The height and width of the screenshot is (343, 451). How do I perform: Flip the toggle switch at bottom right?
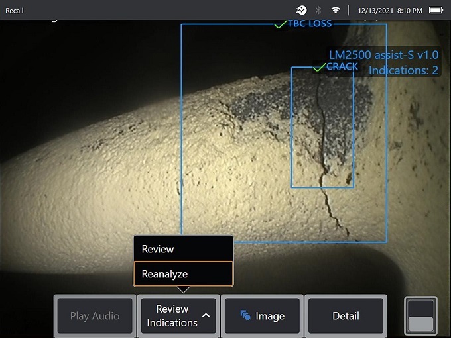pyautogui.click(x=420, y=316)
